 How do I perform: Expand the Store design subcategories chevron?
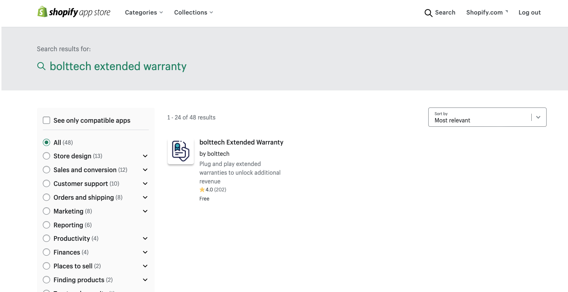145,156
